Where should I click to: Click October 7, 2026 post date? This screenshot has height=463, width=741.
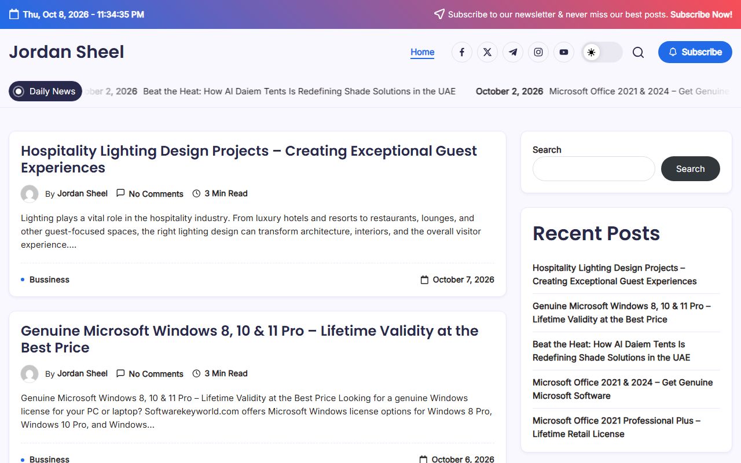[x=464, y=280]
